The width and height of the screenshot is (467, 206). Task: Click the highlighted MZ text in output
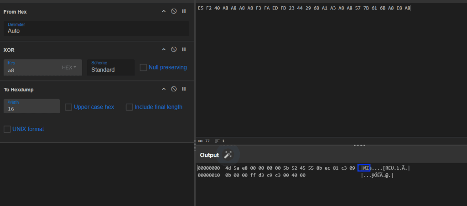click(365, 168)
